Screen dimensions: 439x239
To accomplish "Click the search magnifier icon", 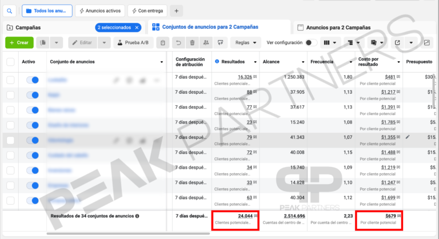I will (x=10, y=11).
